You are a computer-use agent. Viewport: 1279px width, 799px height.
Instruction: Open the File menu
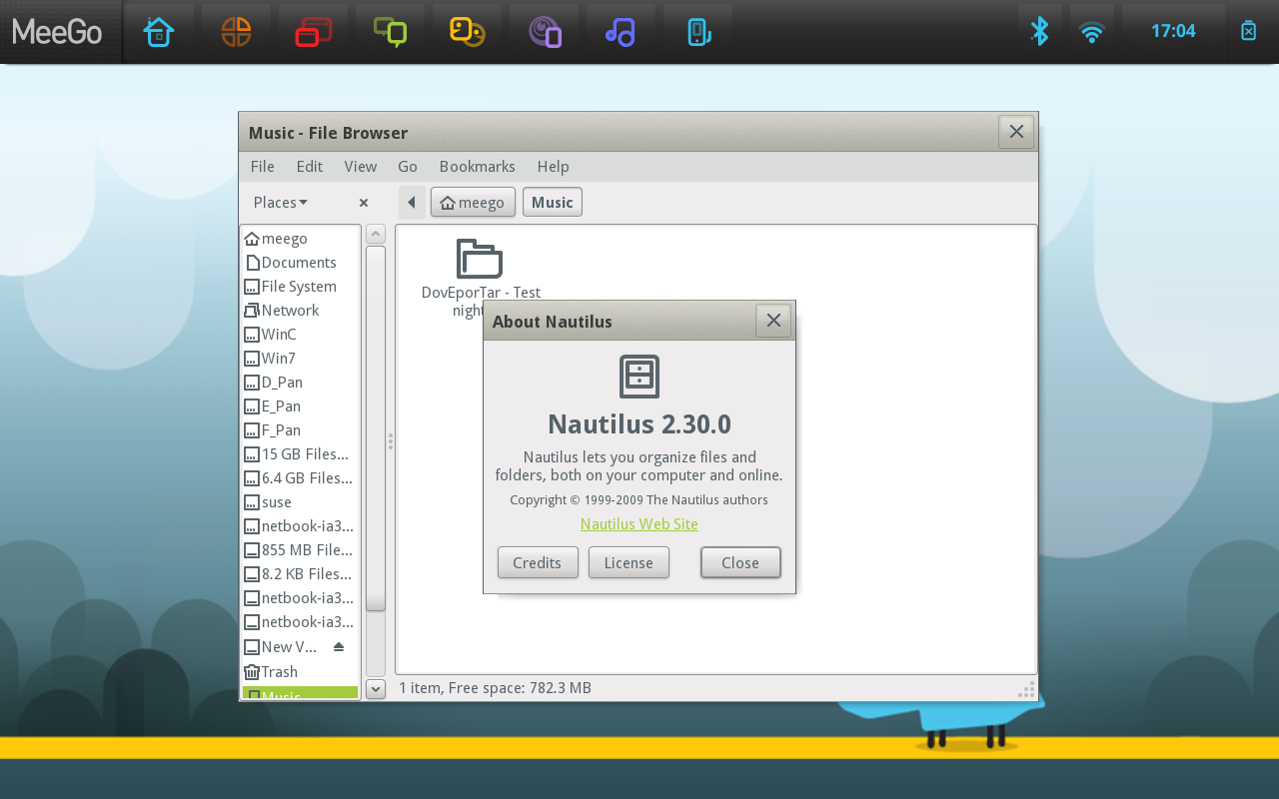pos(263,167)
